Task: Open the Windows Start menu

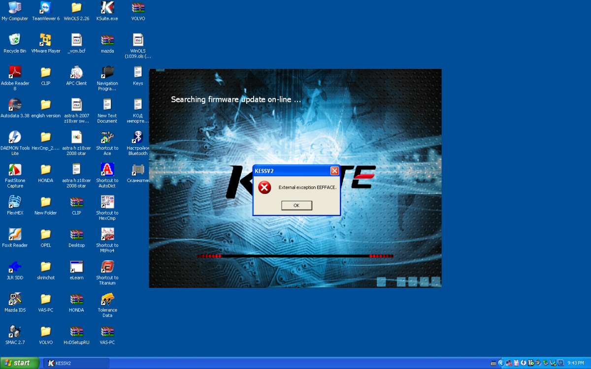Action: pos(20,363)
